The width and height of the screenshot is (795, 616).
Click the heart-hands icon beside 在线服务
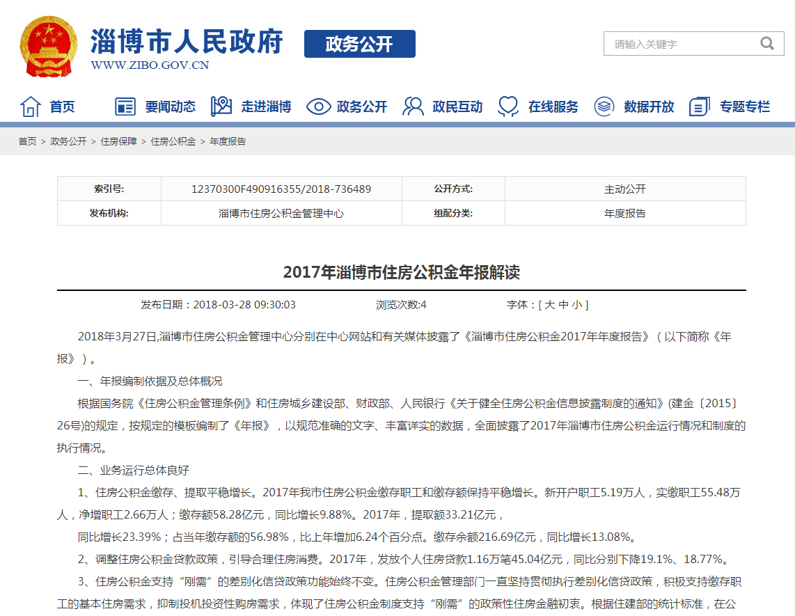[x=508, y=106]
